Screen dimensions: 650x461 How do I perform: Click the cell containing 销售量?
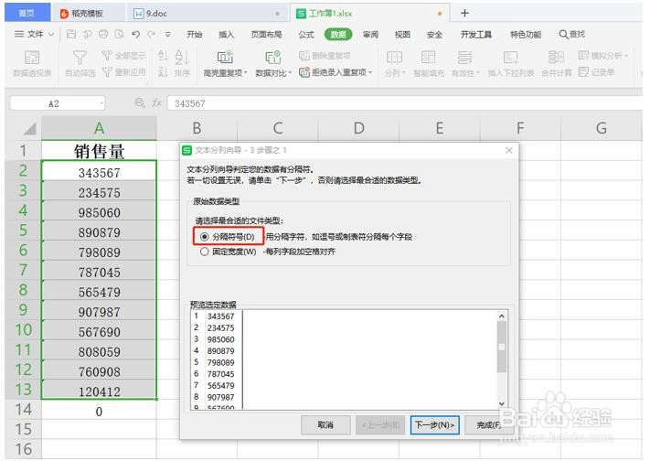click(99, 151)
